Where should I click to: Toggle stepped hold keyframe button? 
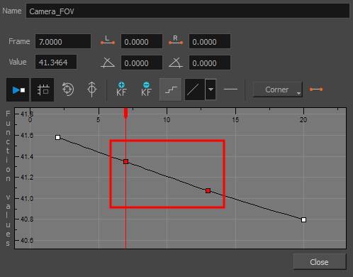pos(171,89)
